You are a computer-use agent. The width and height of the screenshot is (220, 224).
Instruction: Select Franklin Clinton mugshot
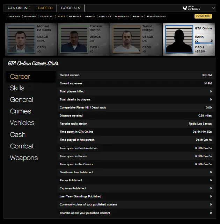[x=74, y=39]
